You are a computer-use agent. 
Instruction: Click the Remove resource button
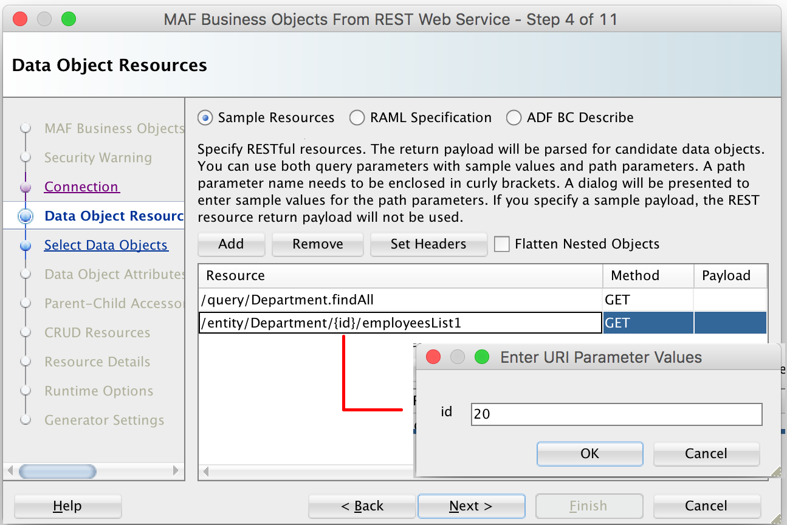[318, 244]
